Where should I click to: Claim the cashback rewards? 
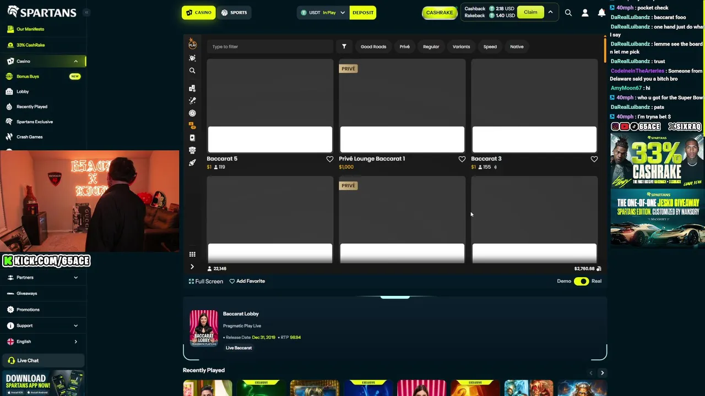pos(530,12)
